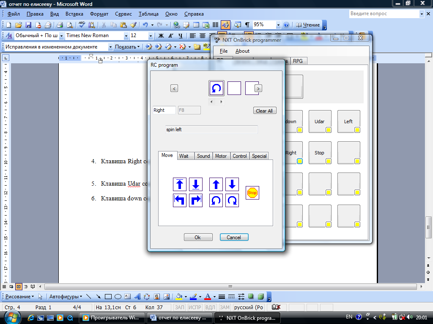Open the Исправления в измененном документе dropdown
This screenshot has width=433, height=324.
[x=110, y=47]
